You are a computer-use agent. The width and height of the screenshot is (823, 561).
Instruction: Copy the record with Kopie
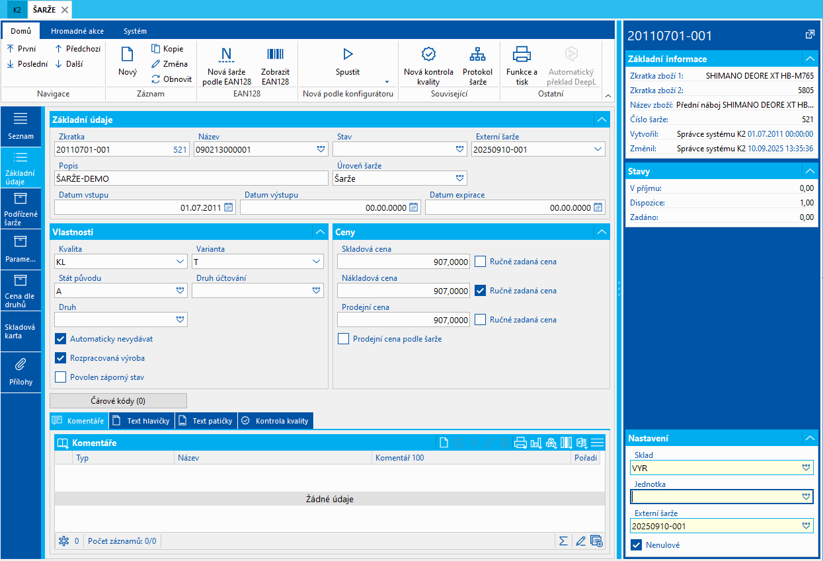167,49
